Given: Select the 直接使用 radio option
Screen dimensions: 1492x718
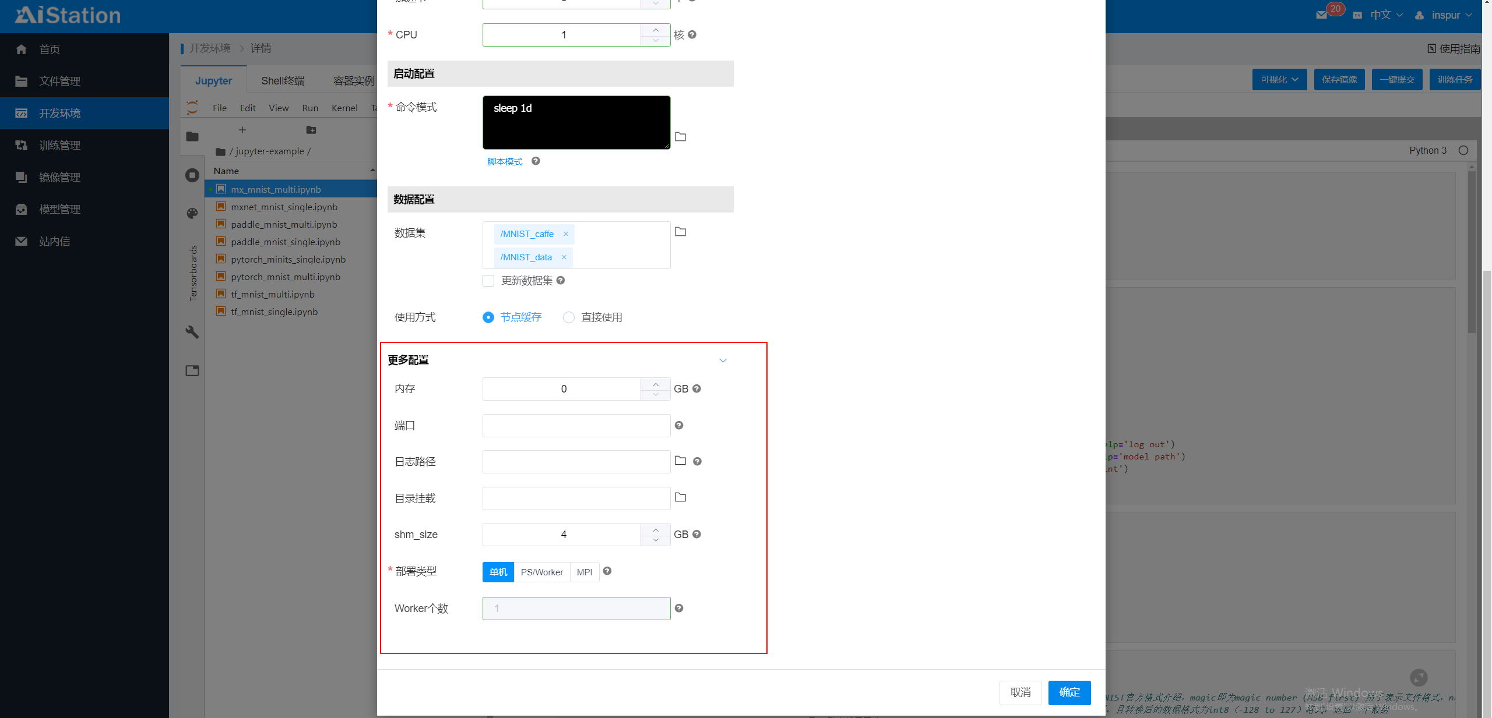Looking at the screenshot, I should 569,317.
